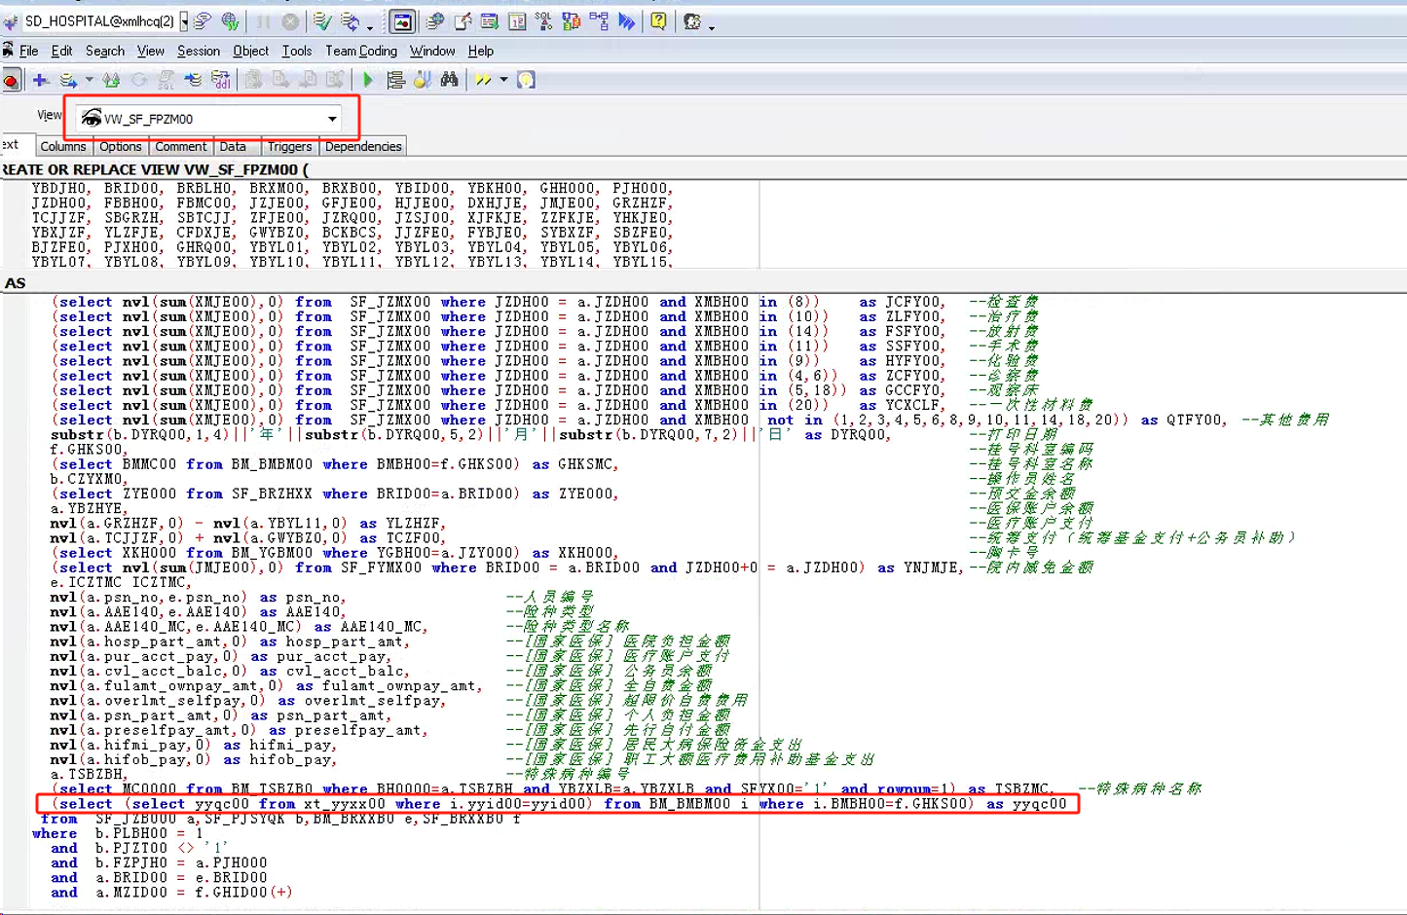
Task: Click the green Execute play arrow
Action: click(x=367, y=80)
